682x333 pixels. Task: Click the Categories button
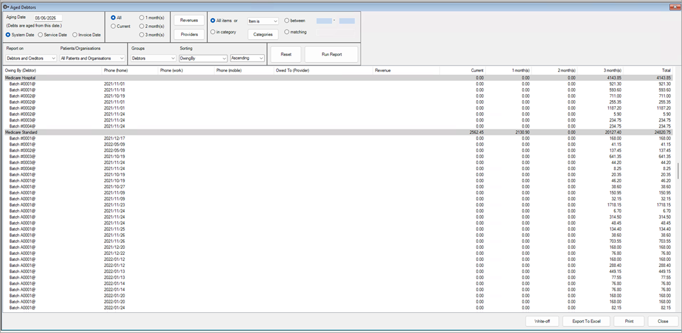(263, 35)
